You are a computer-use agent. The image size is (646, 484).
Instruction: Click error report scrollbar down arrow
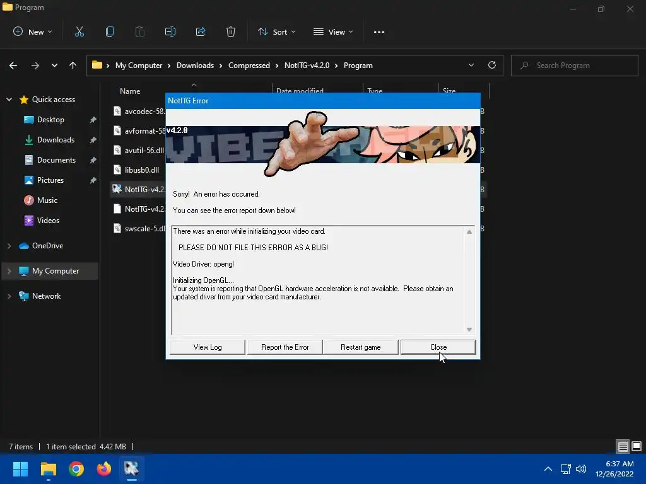coord(469,329)
